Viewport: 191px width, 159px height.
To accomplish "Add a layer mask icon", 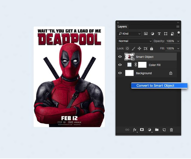I will click(142, 130).
